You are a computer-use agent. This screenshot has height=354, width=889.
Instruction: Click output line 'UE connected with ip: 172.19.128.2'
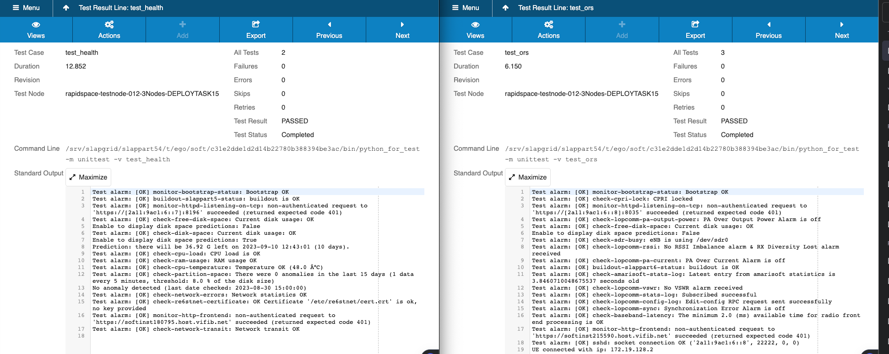(x=592, y=349)
